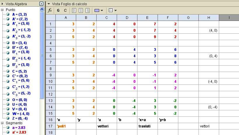Expand the Vista Algebra header triangle

point(2,4)
